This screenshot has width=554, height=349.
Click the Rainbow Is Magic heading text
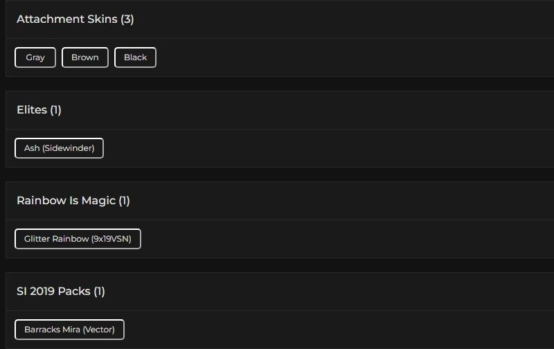coord(73,201)
